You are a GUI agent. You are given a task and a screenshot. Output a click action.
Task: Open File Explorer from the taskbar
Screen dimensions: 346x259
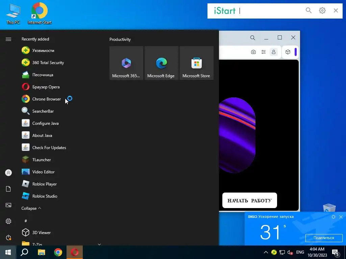(x=41, y=252)
